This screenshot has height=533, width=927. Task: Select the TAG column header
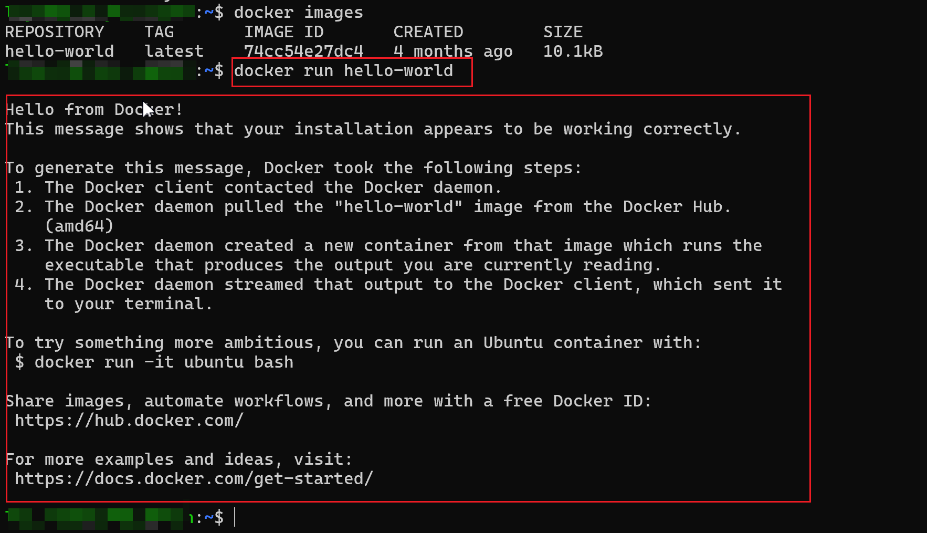point(159,32)
